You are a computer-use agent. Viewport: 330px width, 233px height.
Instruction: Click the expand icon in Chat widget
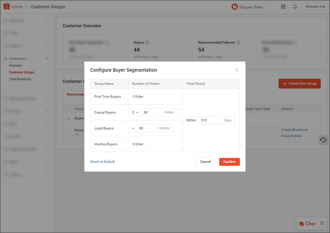pyautogui.click(x=322, y=223)
